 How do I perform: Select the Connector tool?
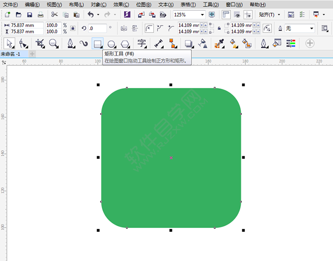173,44
